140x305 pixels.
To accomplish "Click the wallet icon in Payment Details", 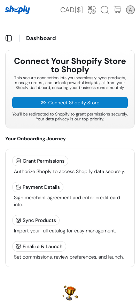I will click(18, 187).
